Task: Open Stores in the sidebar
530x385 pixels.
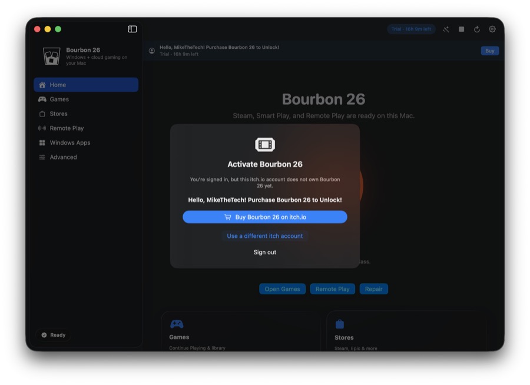Action: coord(86,114)
